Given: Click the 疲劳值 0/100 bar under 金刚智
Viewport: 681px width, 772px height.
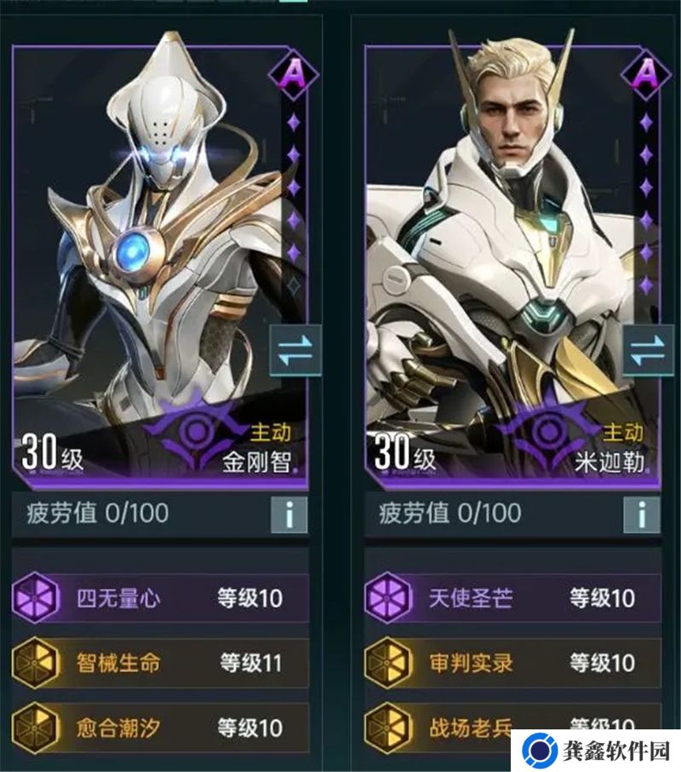Looking at the screenshot, I should (160, 515).
